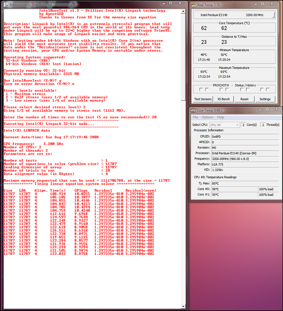Screen dimensions: 283x311
Task: Maximize the Core Temp window
Action: pos(267,109)
